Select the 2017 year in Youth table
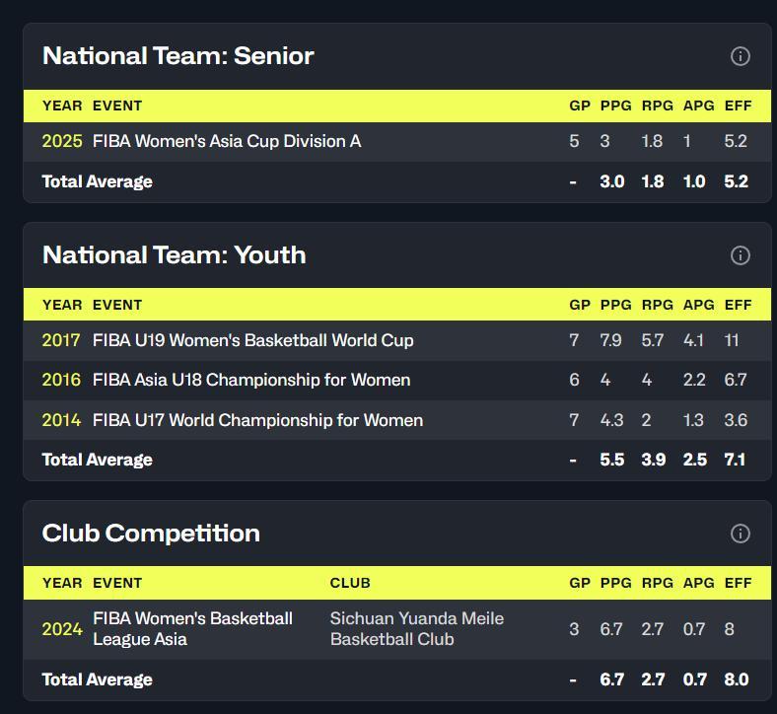The height and width of the screenshot is (714, 777). (x=61, y=340)
